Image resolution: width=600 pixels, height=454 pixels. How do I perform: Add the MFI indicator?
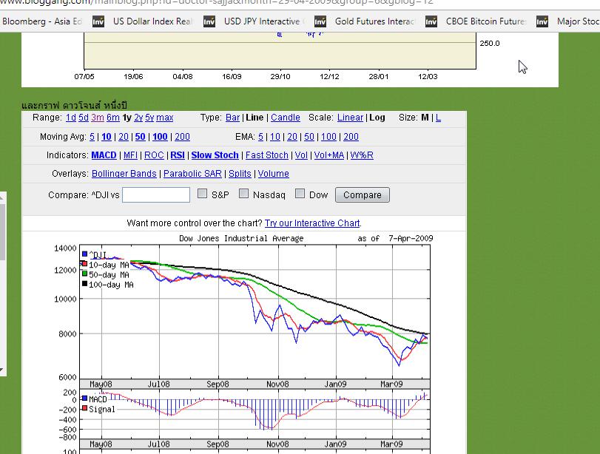[x=130, y=155]
